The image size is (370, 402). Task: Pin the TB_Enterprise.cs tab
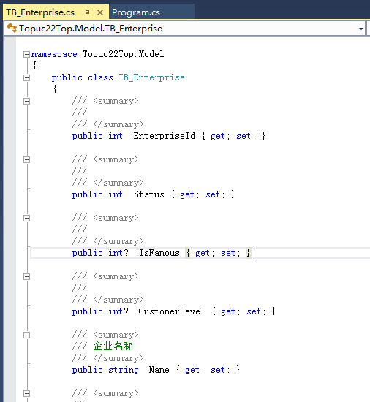tap(87, 12)
